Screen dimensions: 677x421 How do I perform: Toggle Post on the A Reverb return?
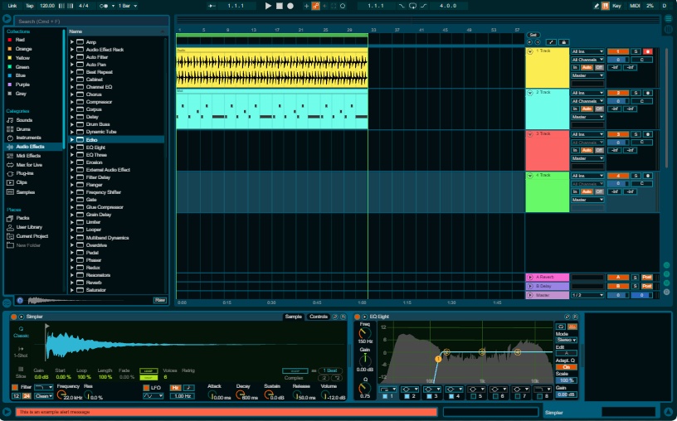tap(647, 278)
